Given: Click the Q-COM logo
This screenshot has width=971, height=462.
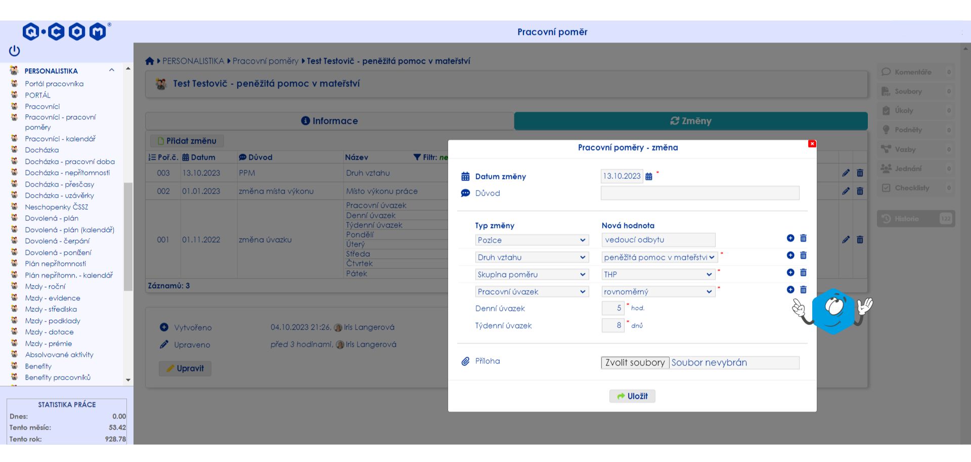Looking at the screenshot, I should pos(67,31).
